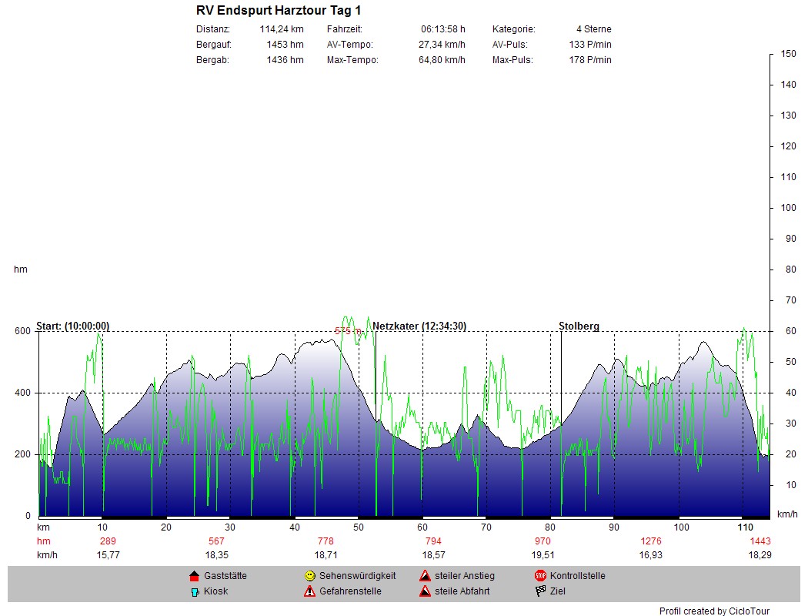Screen dimensions: 808x616
Task: Click the Stolberg waypoint label
Action: 579,326
